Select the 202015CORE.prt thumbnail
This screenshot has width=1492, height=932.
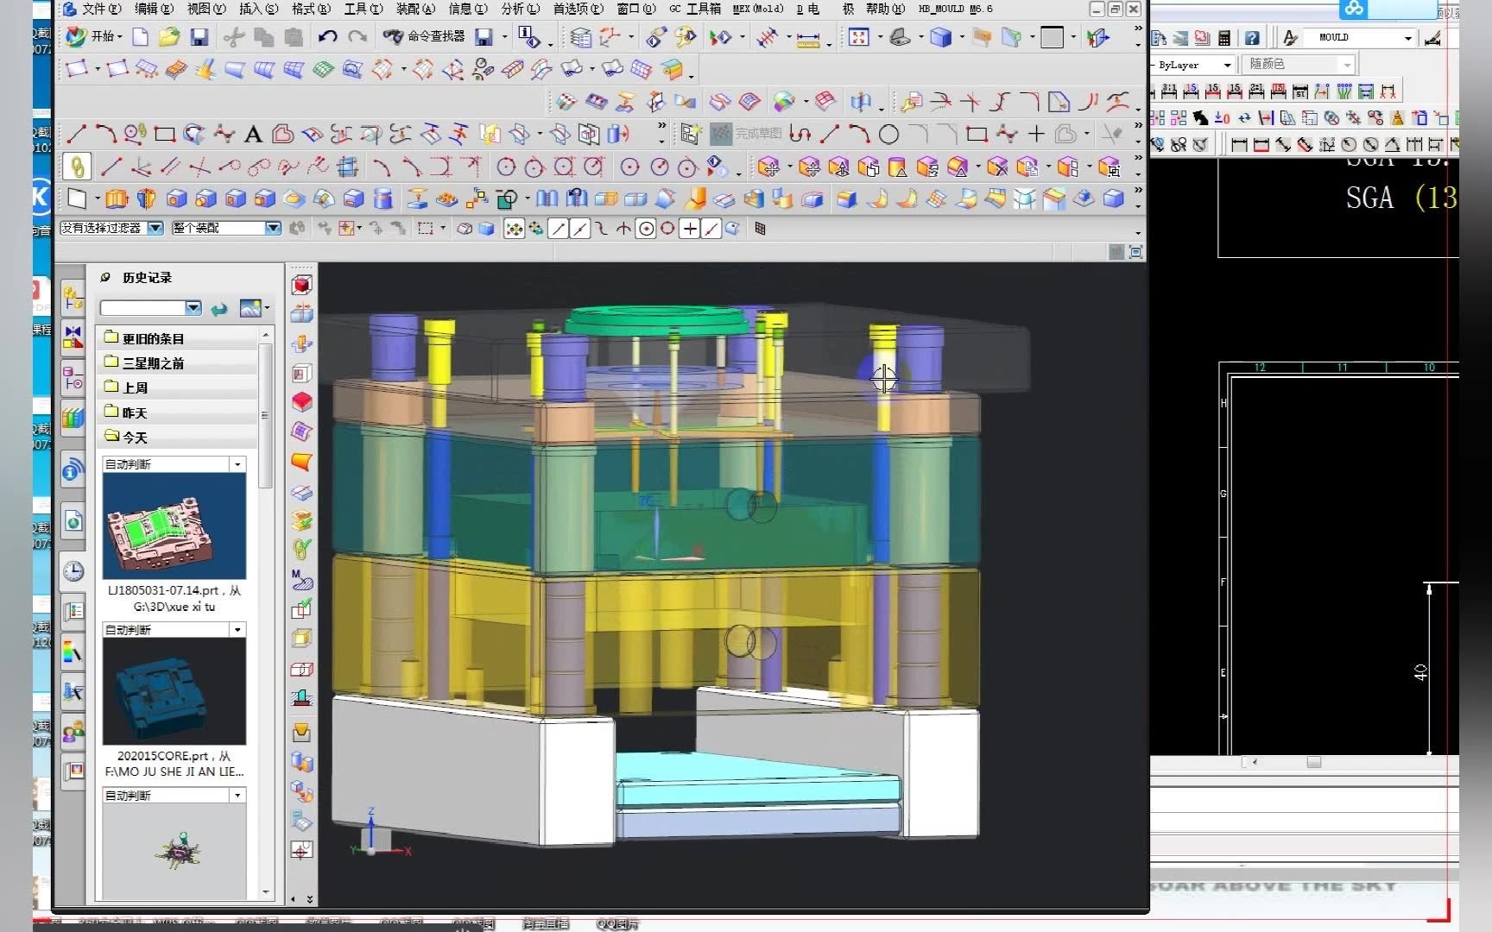(x=174, y=691)
